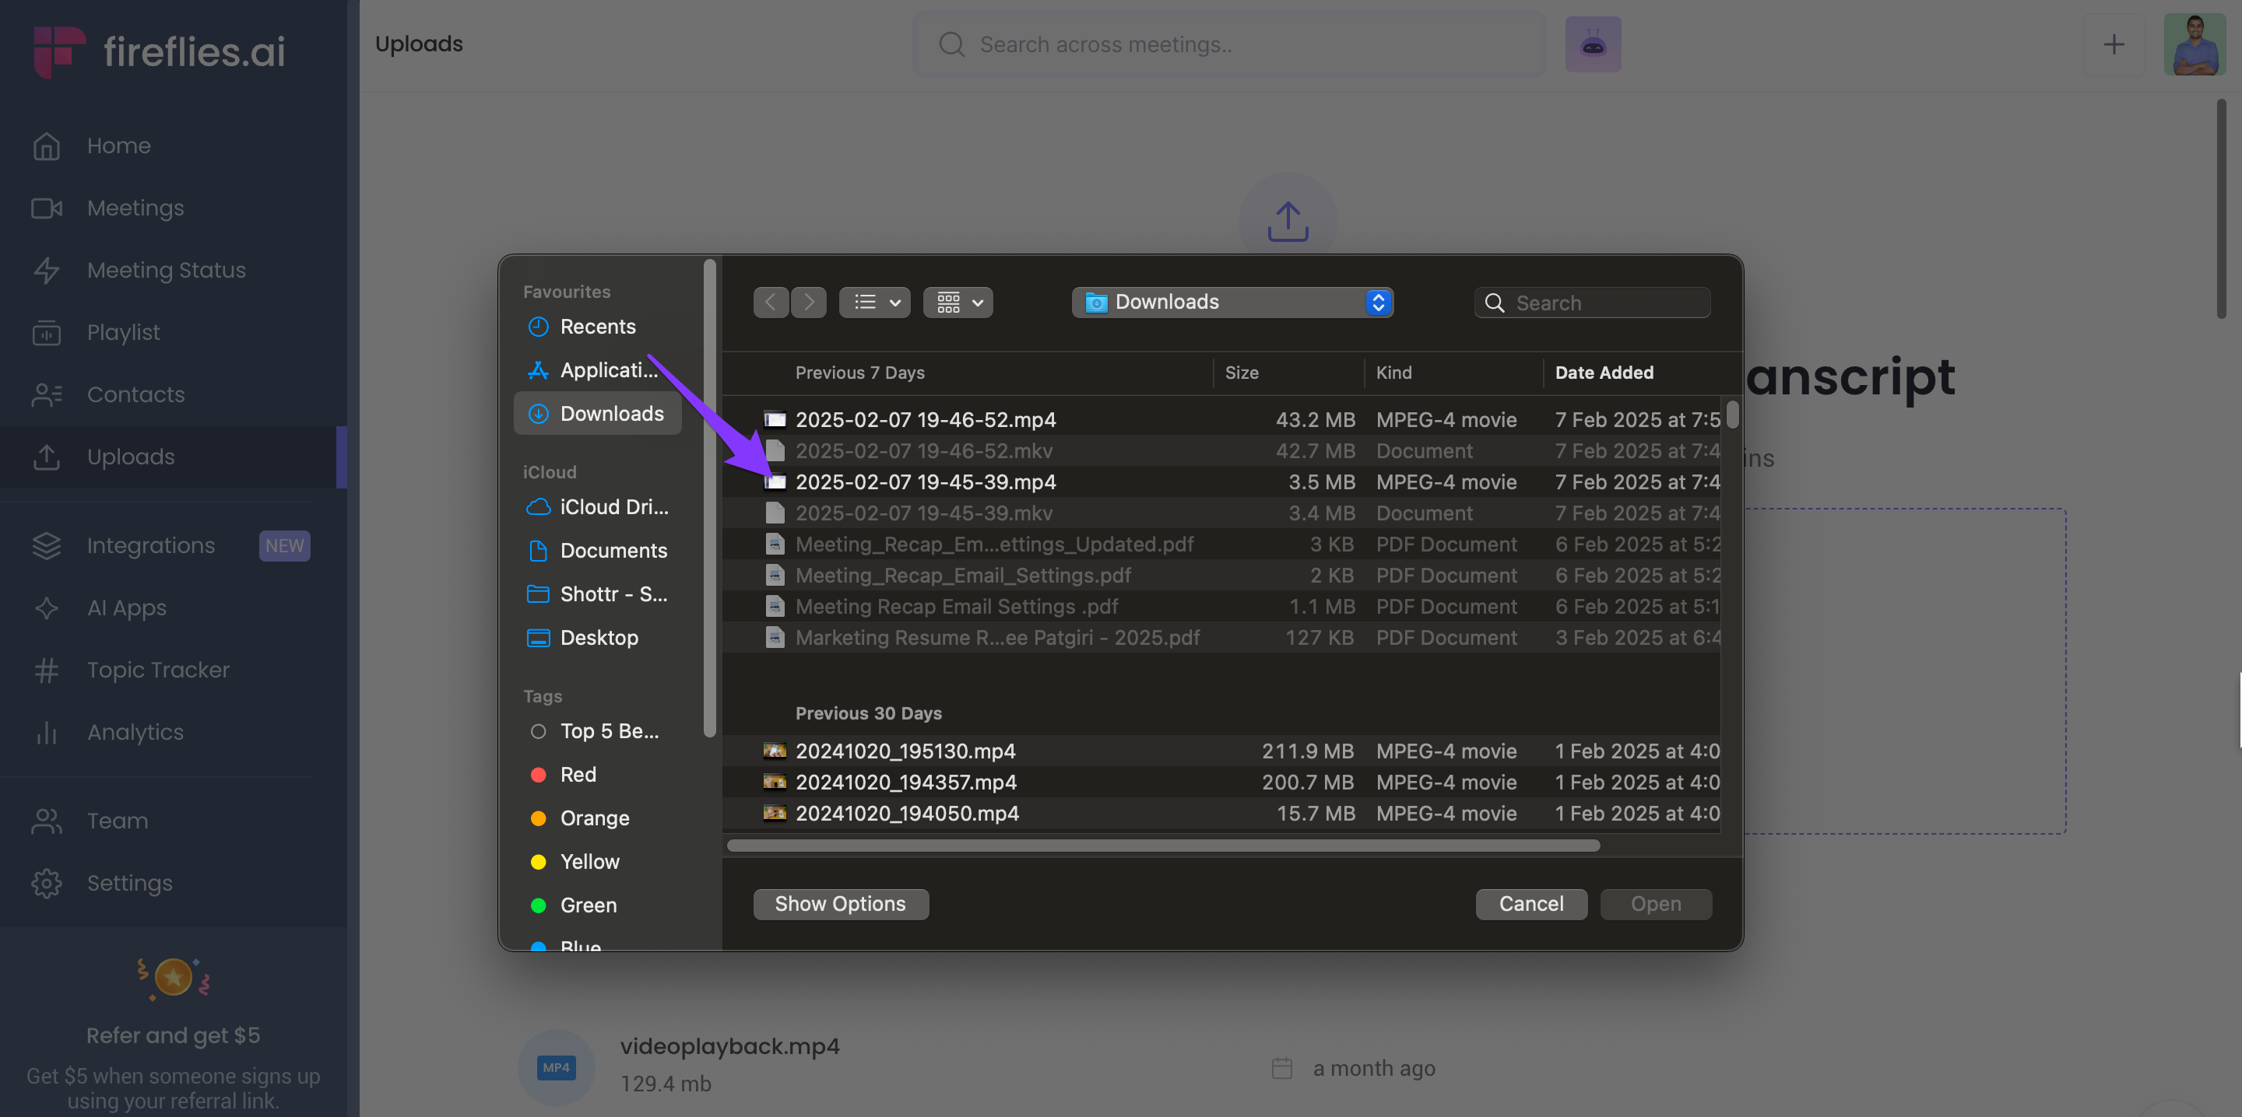Select the Top 5 Be... tag

tap(608, 730)
